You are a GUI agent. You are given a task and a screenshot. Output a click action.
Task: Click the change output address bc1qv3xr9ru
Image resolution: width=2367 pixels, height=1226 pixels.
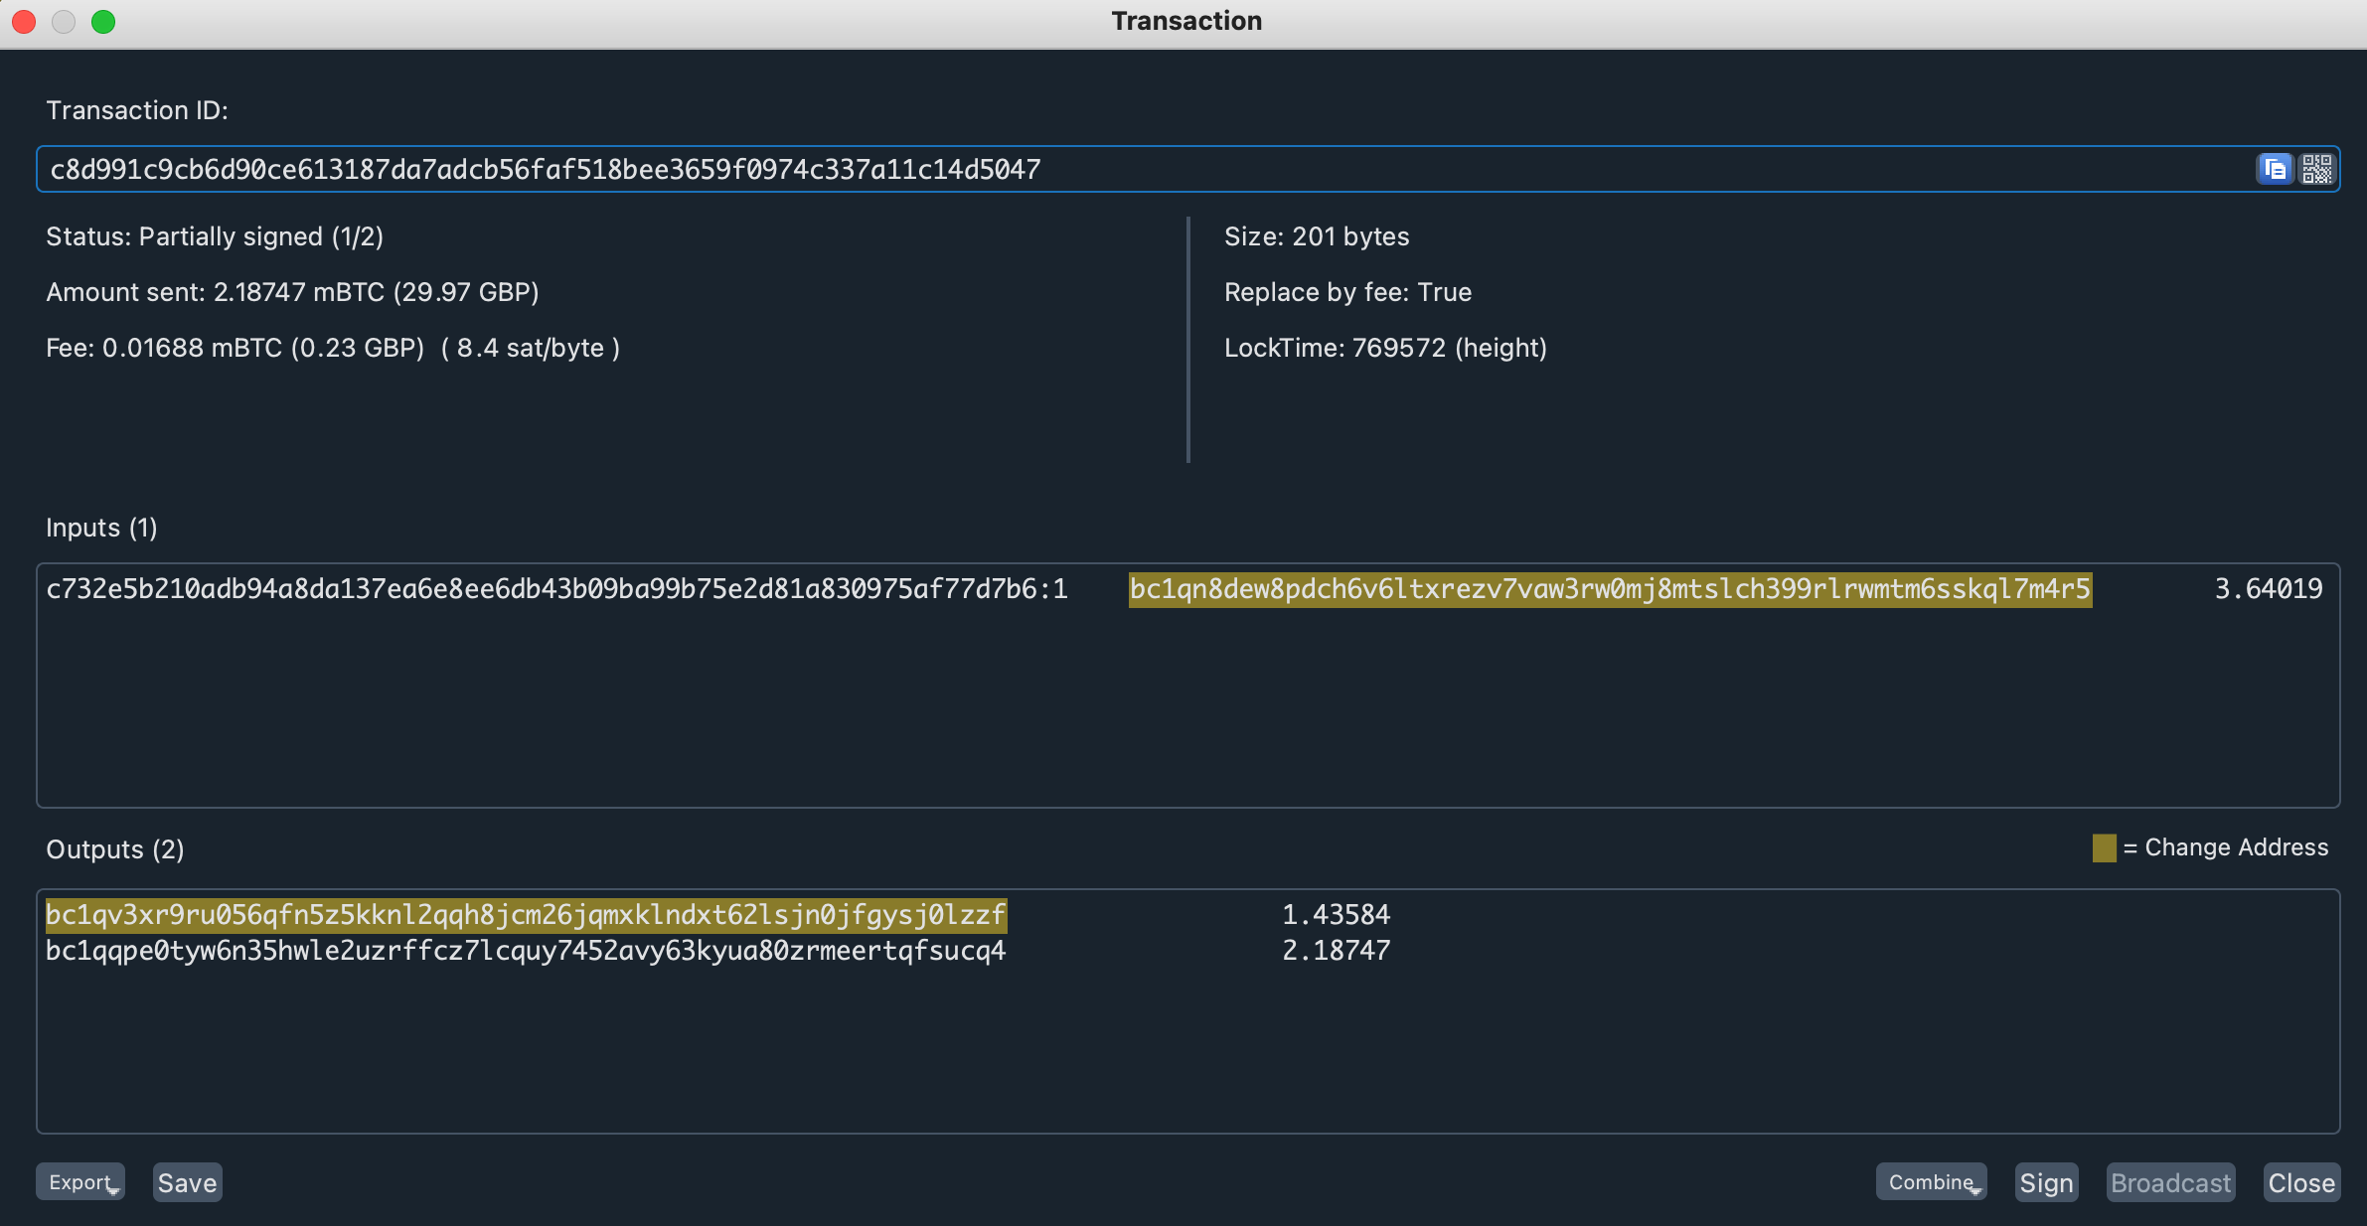[526, 914]
